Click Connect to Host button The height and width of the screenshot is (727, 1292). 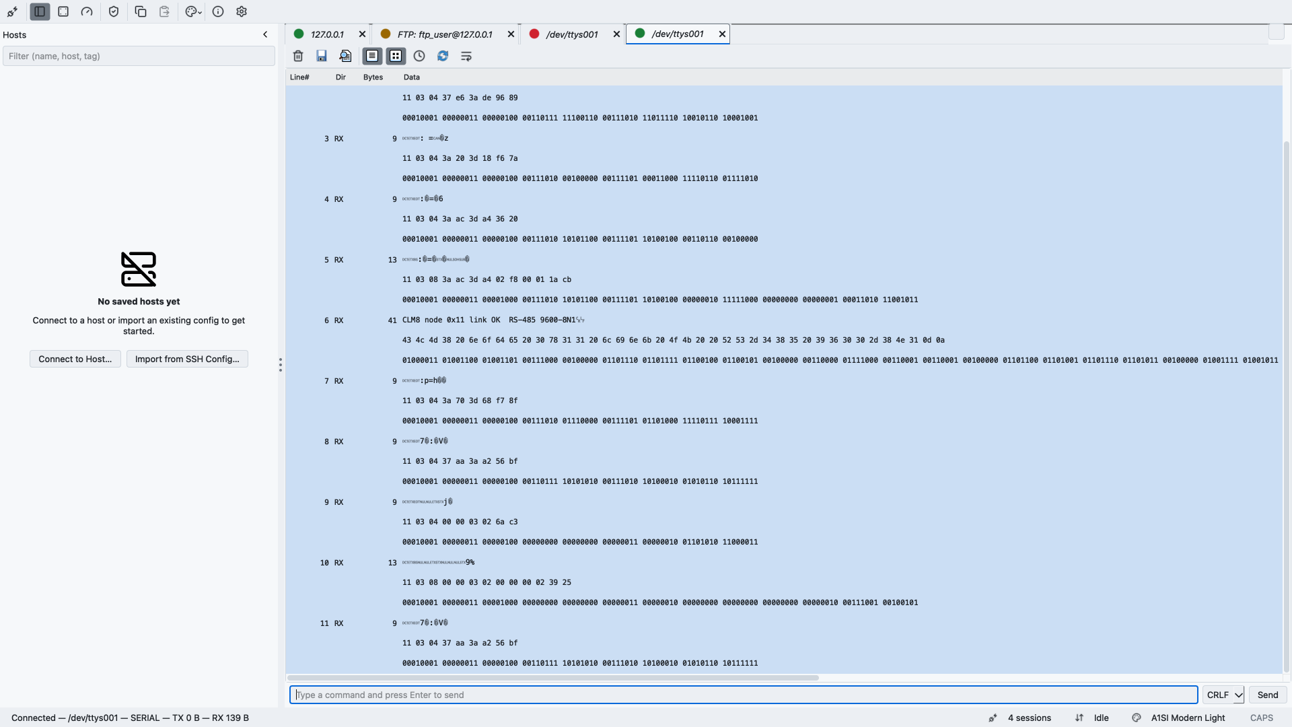tap(75, 359)
